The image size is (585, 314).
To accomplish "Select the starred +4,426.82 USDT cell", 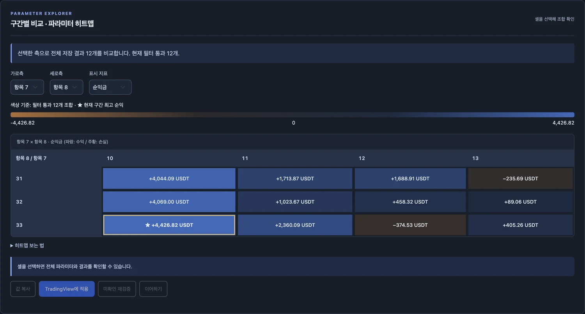I will [169, 225].
